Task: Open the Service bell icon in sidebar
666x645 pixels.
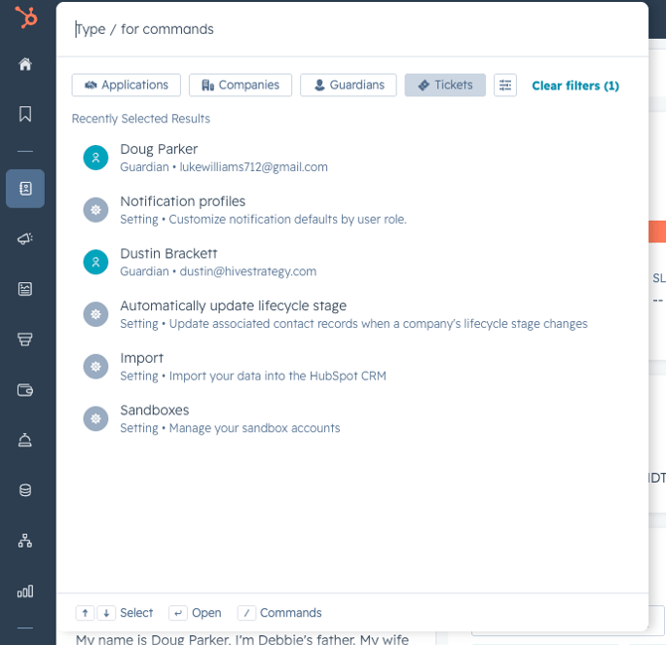Action: 25,440
